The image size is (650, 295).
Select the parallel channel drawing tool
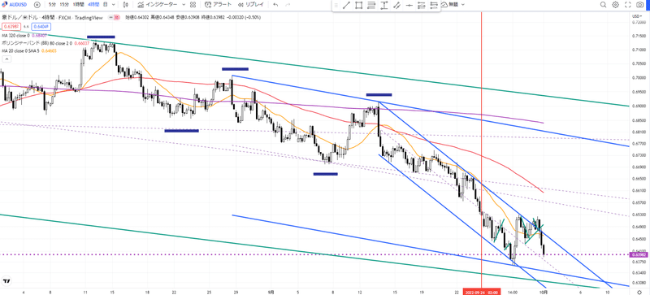(396, 6)
